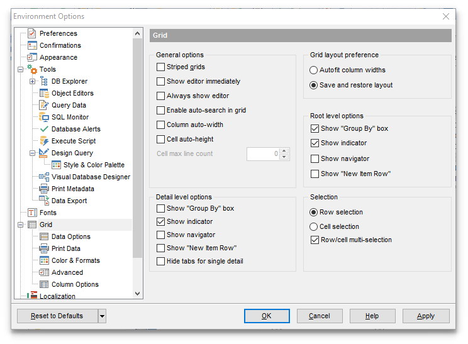
Task: Click the Style & Color Palette icon
Action: click(x=56, y=165)
